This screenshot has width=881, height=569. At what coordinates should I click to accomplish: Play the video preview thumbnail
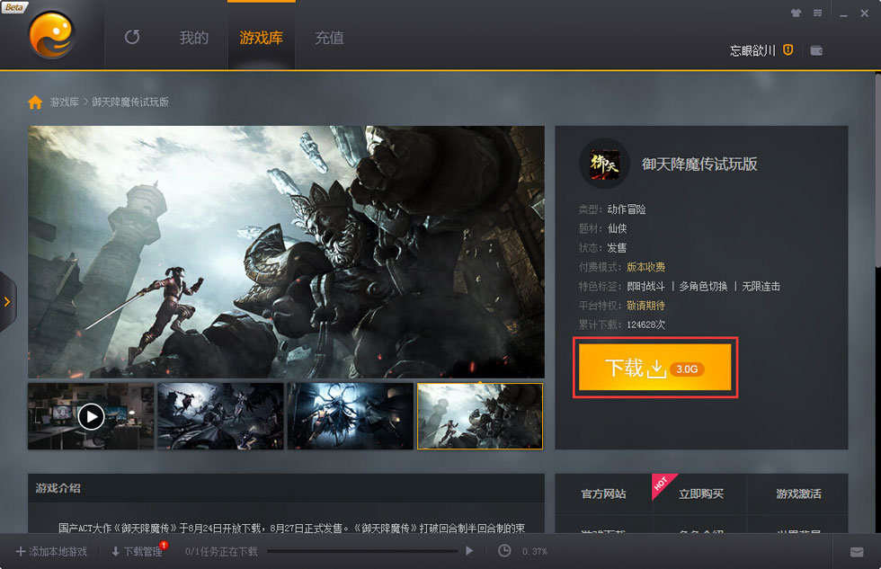pos(90,415)
